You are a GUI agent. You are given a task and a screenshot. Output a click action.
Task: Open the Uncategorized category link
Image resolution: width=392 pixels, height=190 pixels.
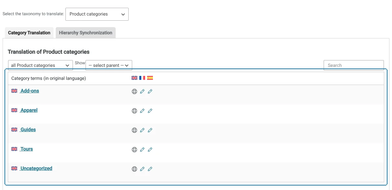(36, 168)
